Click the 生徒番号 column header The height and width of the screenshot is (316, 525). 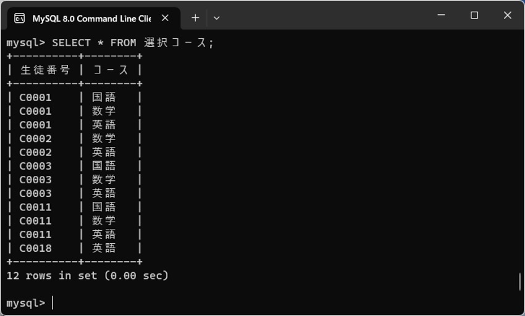[45, 70]
